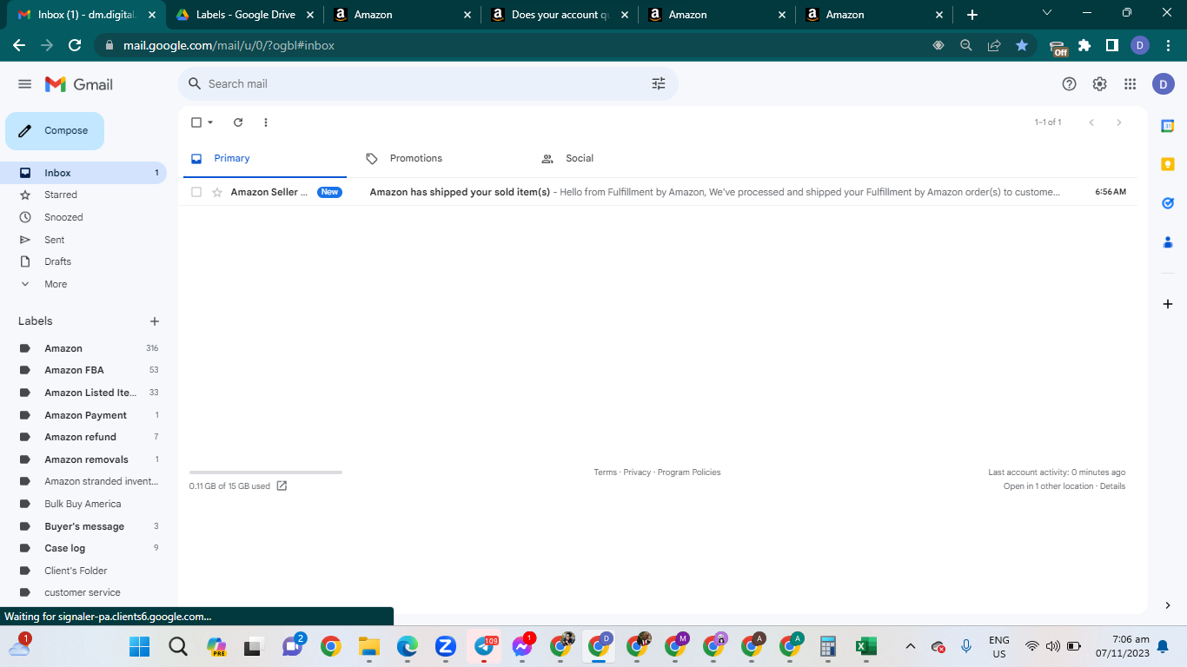Open Google Keep side panel
The width and height of the screenshot is (1187, 667).
(1168, 164)
